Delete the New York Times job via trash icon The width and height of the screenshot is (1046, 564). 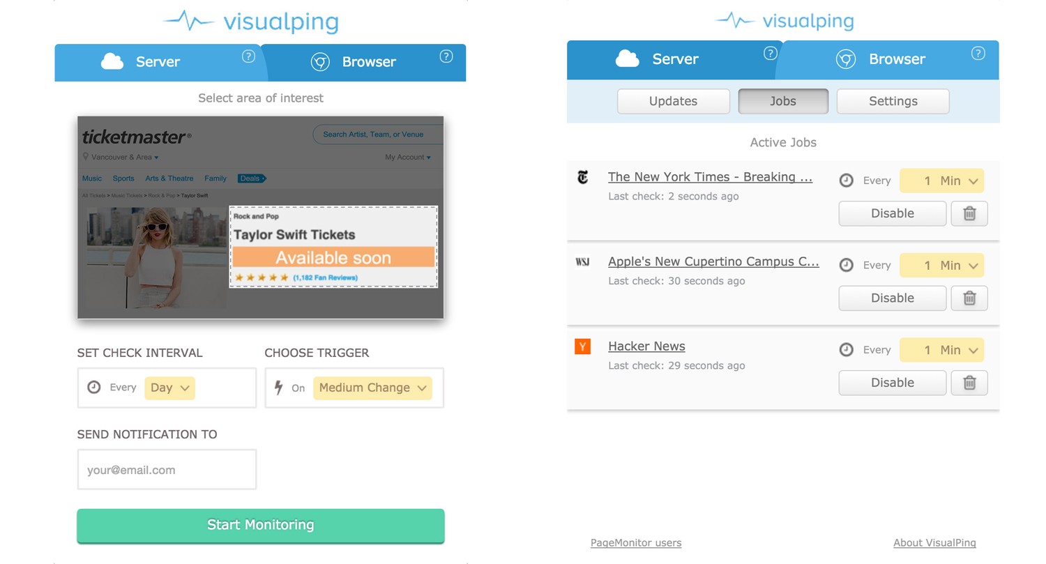(969, 213)
